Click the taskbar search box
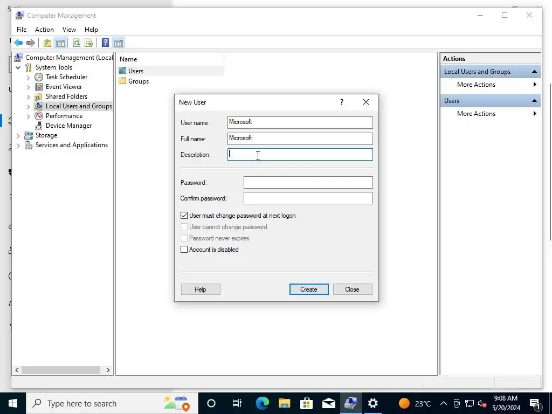This screenshot has width=552, height=414. 112,403
